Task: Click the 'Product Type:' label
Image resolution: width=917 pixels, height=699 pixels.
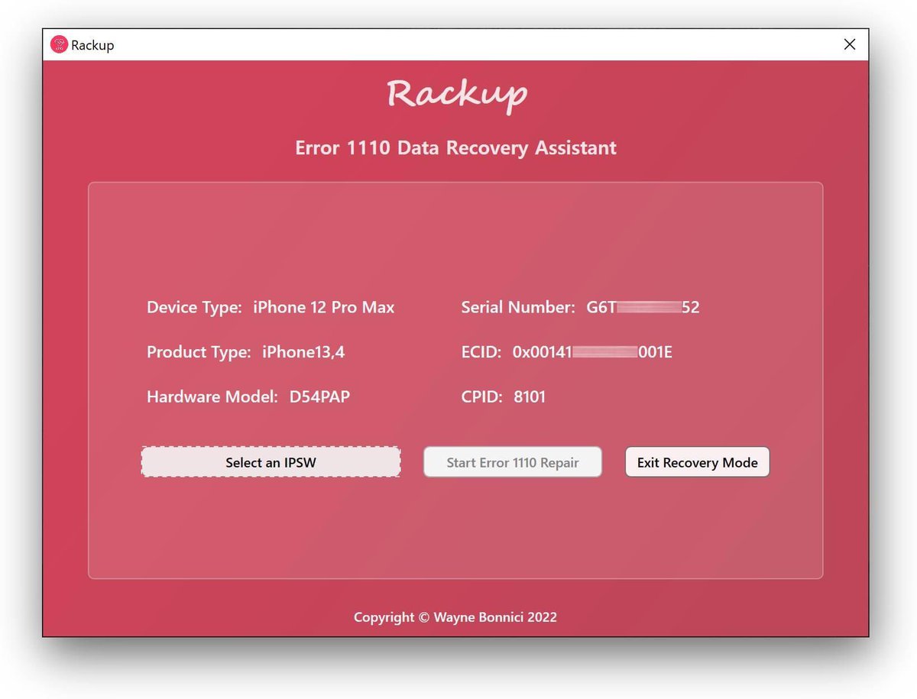Action: tap(199, 352)
